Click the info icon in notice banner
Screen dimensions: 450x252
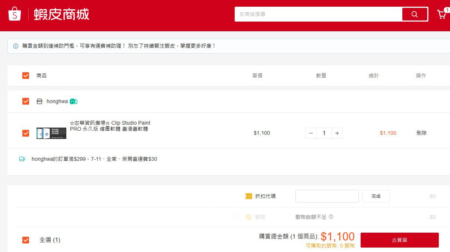[x=16, y=46]
